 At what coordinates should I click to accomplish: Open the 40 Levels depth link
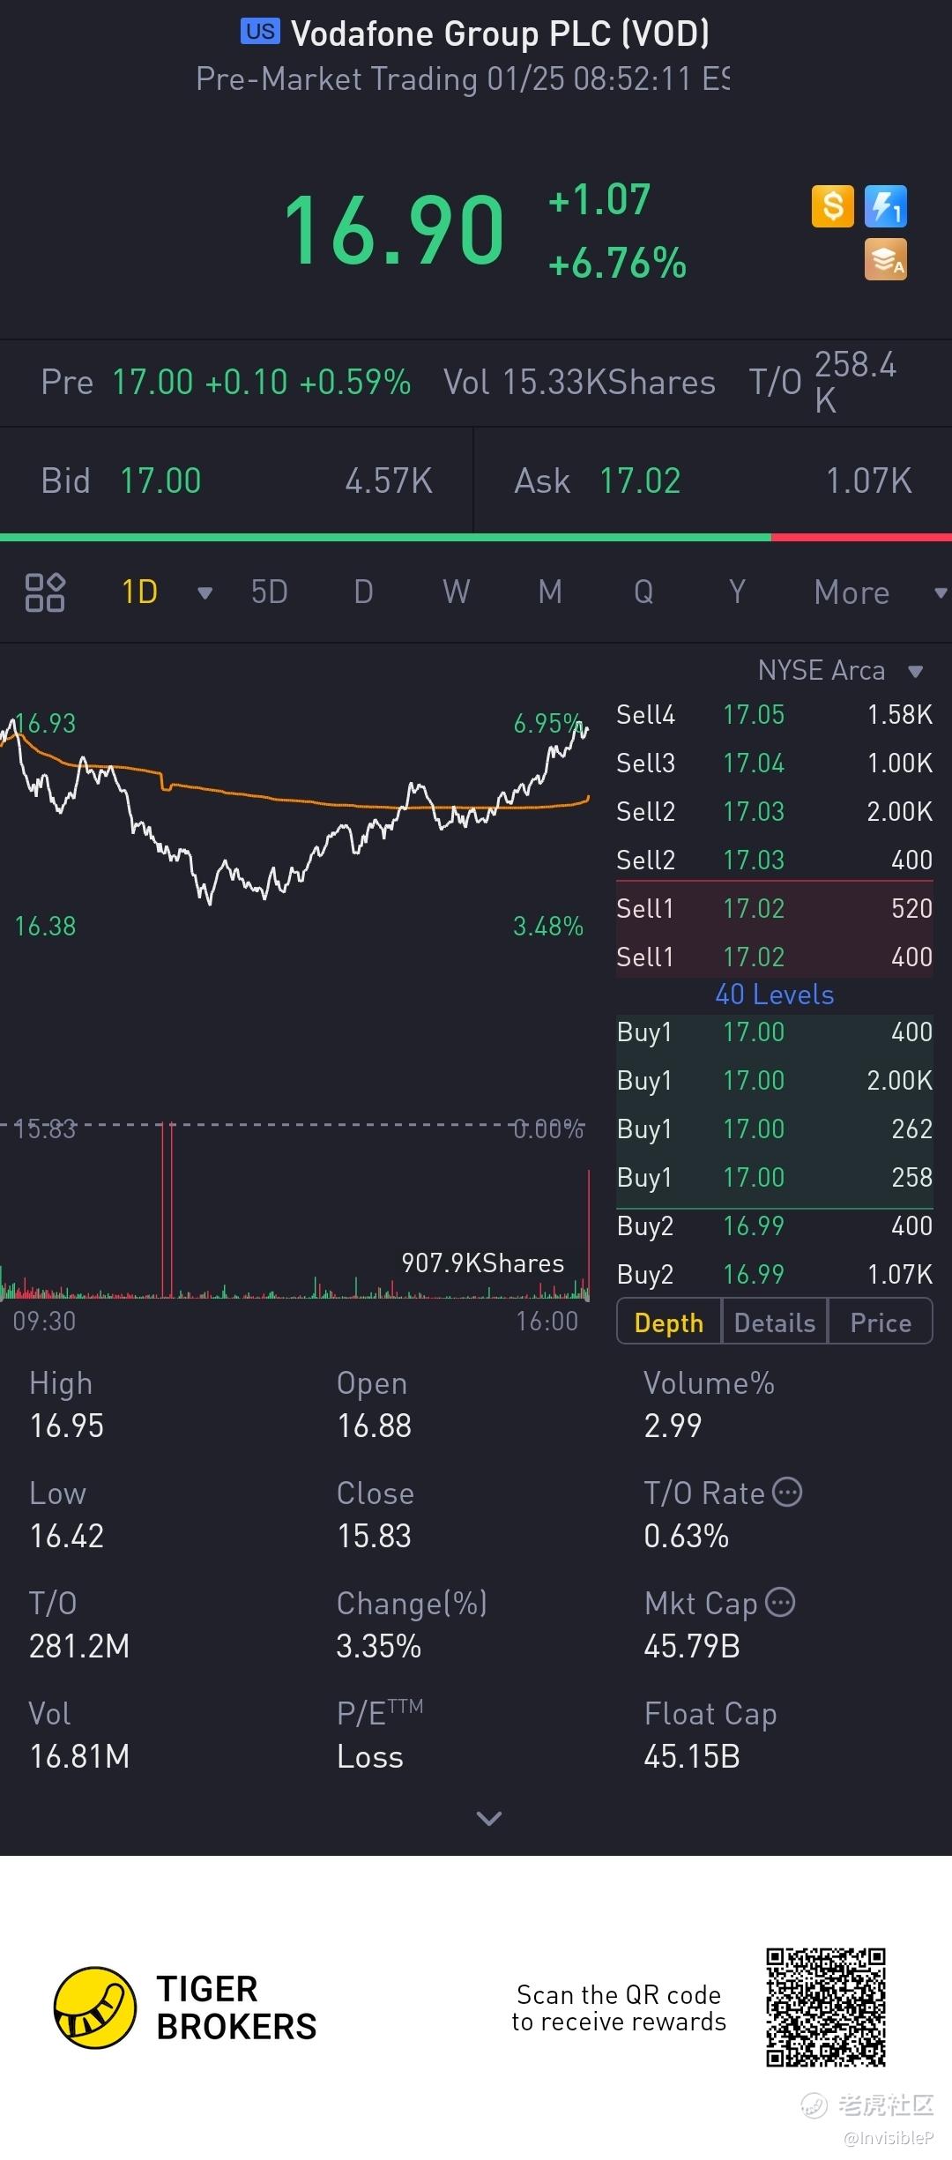(x=775, y=994)
